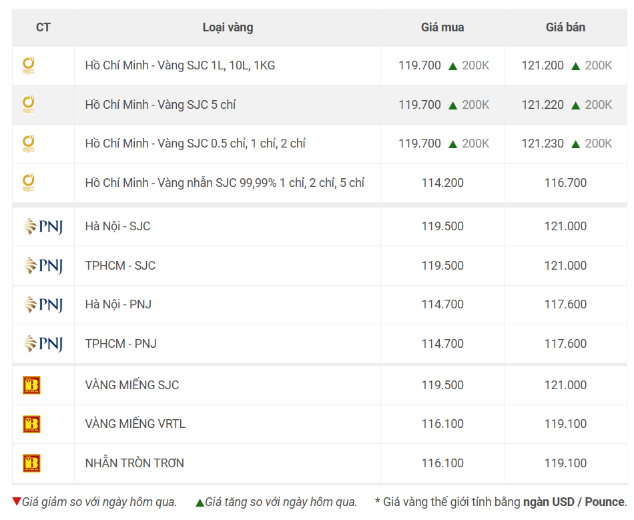This screenshot has width=634, height=520.
Task: Click the Giá mua column header
Action: click(x=442, y=27)
